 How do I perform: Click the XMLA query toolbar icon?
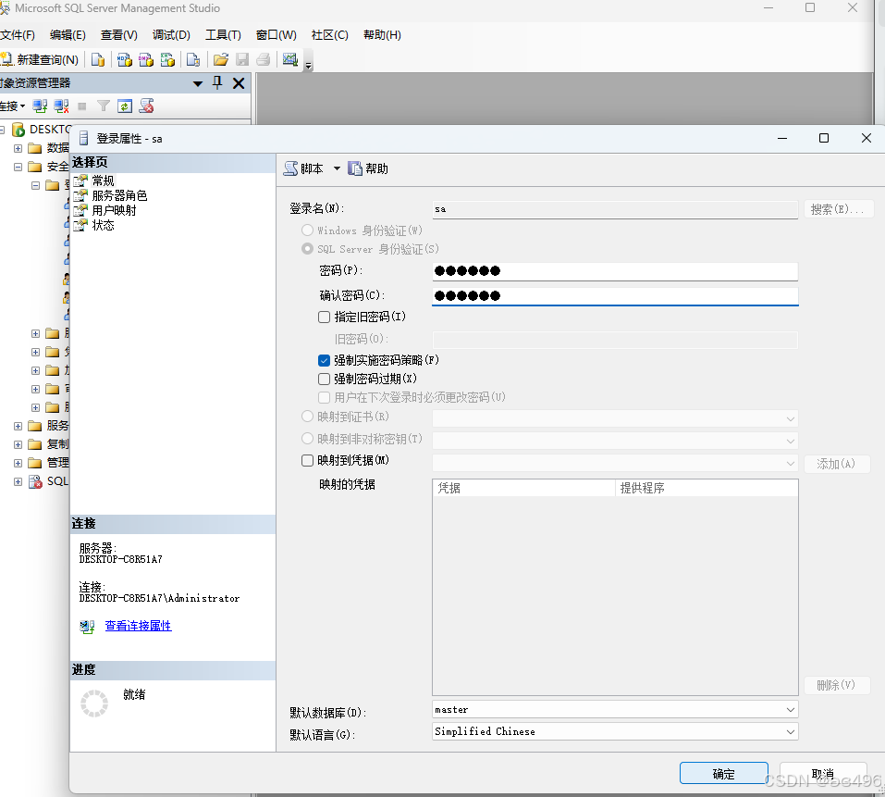click(167, 59)
